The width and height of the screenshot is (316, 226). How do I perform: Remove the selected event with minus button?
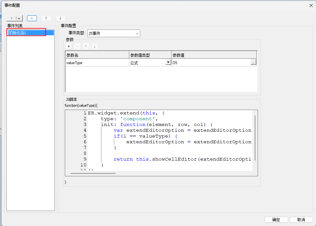coord(32,18)
